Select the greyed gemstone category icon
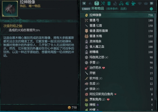 point(140,3)
